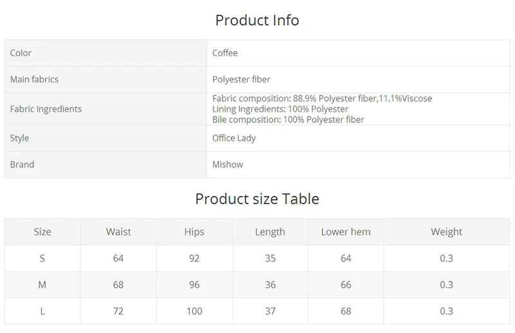The image size is (515, 333).
Task: Select the Lower hem column header
Action: coord(346,232)
